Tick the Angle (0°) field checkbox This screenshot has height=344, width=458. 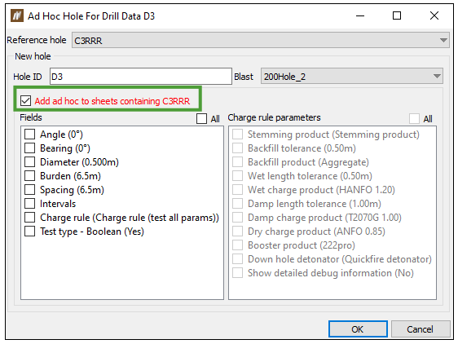pos(30,135)
